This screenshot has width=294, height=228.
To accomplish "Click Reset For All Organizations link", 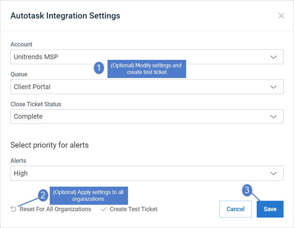I will pyautogui.click(x=55, y=209).
